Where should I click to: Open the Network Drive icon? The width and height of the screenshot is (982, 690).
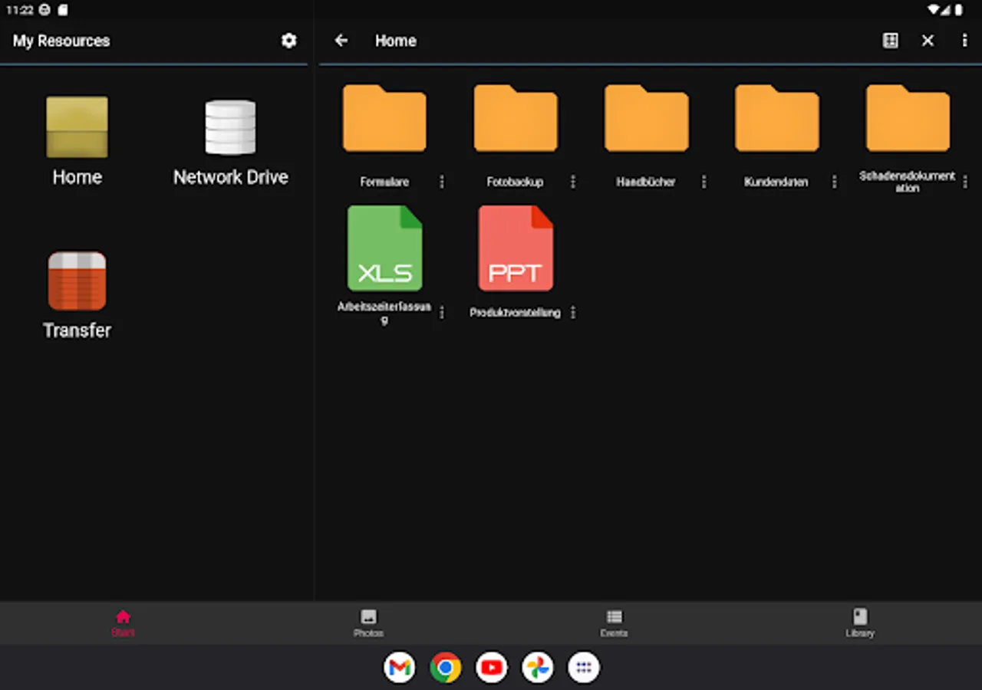click(230, 127)
